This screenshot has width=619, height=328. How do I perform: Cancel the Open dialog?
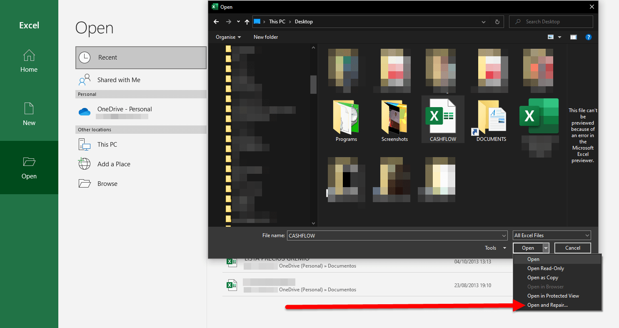point(573,248)
